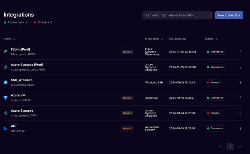
Task: Click the DEFAULT tag on Azure VM row
Action: pyautogui.click(x=127, y=98)
